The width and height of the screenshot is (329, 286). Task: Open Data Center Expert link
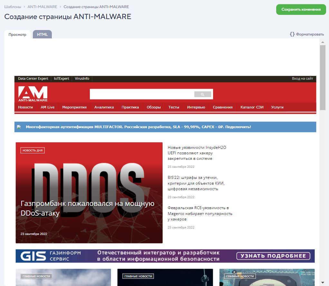point(33,78)
